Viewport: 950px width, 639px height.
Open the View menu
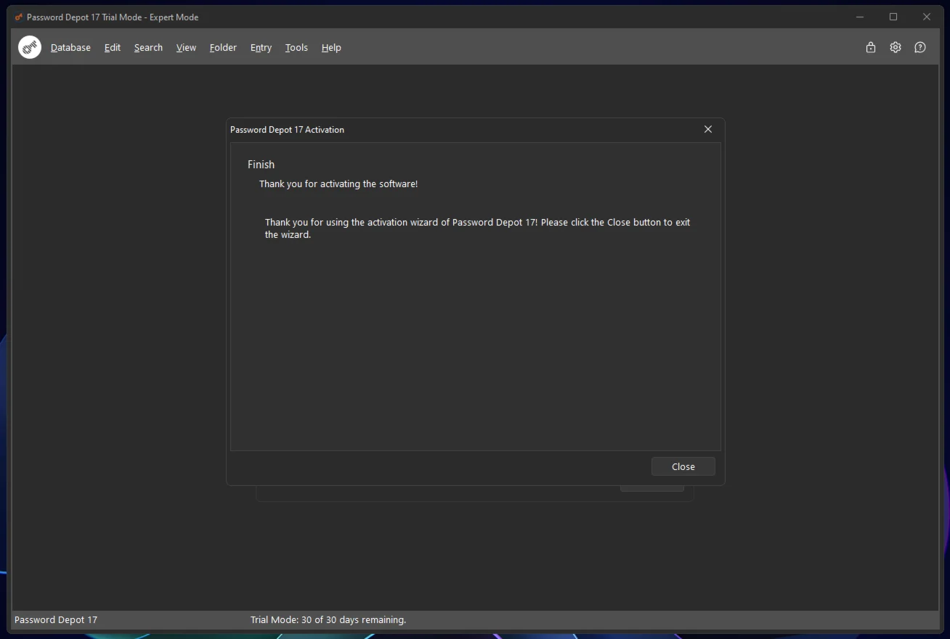coord(186,47)
